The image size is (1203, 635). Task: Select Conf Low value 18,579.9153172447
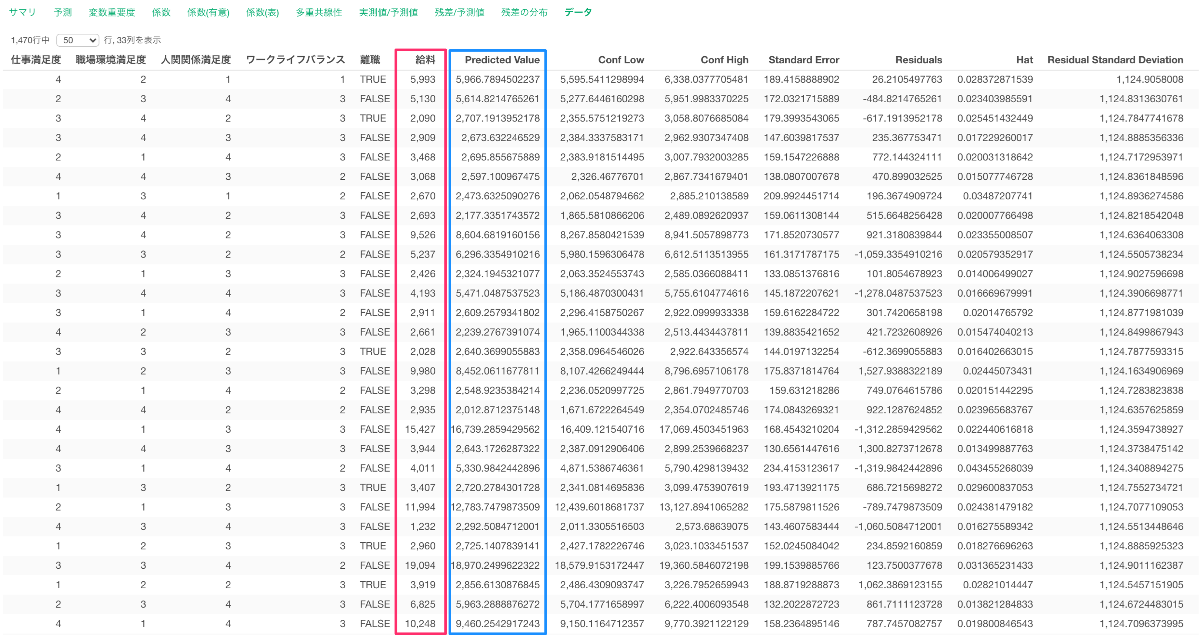click(599, 565)
